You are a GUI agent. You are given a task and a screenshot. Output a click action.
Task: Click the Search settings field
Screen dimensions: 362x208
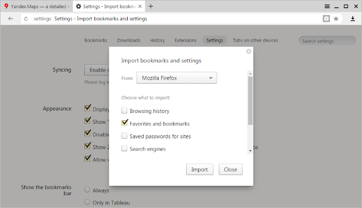(x=327, y=41)
